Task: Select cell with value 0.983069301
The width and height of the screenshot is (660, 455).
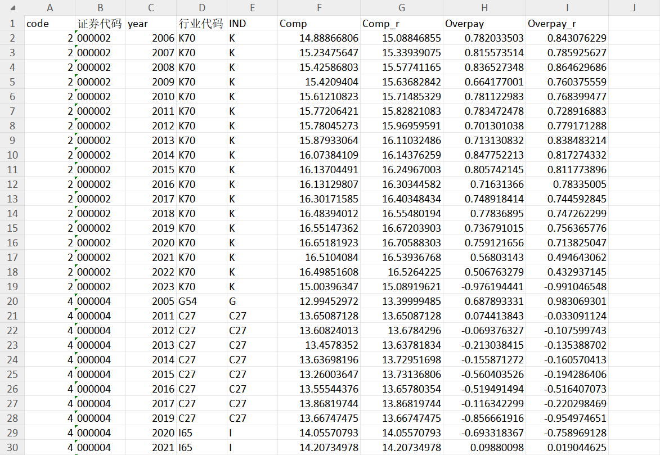Action: (567, 301)
